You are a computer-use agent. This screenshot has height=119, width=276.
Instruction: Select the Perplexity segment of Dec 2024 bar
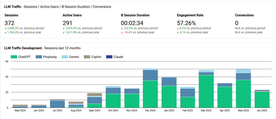pyautogui.click(x=150, y=75)
